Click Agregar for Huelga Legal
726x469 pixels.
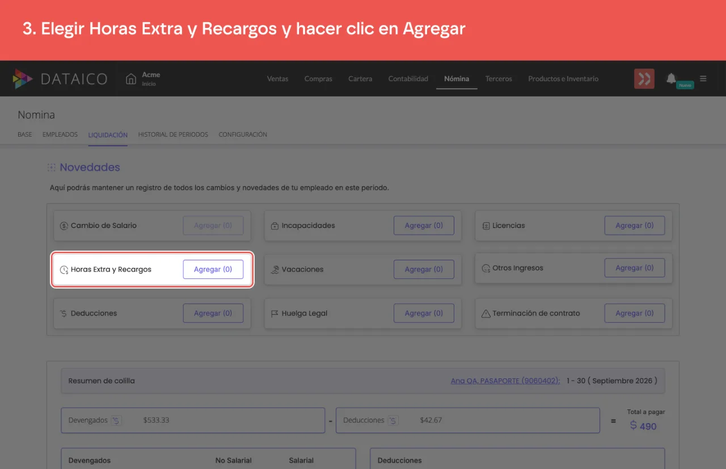pos(424,313)
